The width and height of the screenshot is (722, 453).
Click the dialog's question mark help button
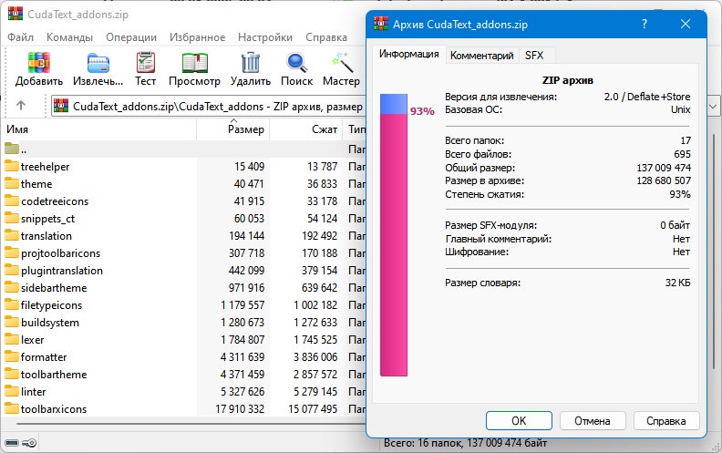point(645,24)
